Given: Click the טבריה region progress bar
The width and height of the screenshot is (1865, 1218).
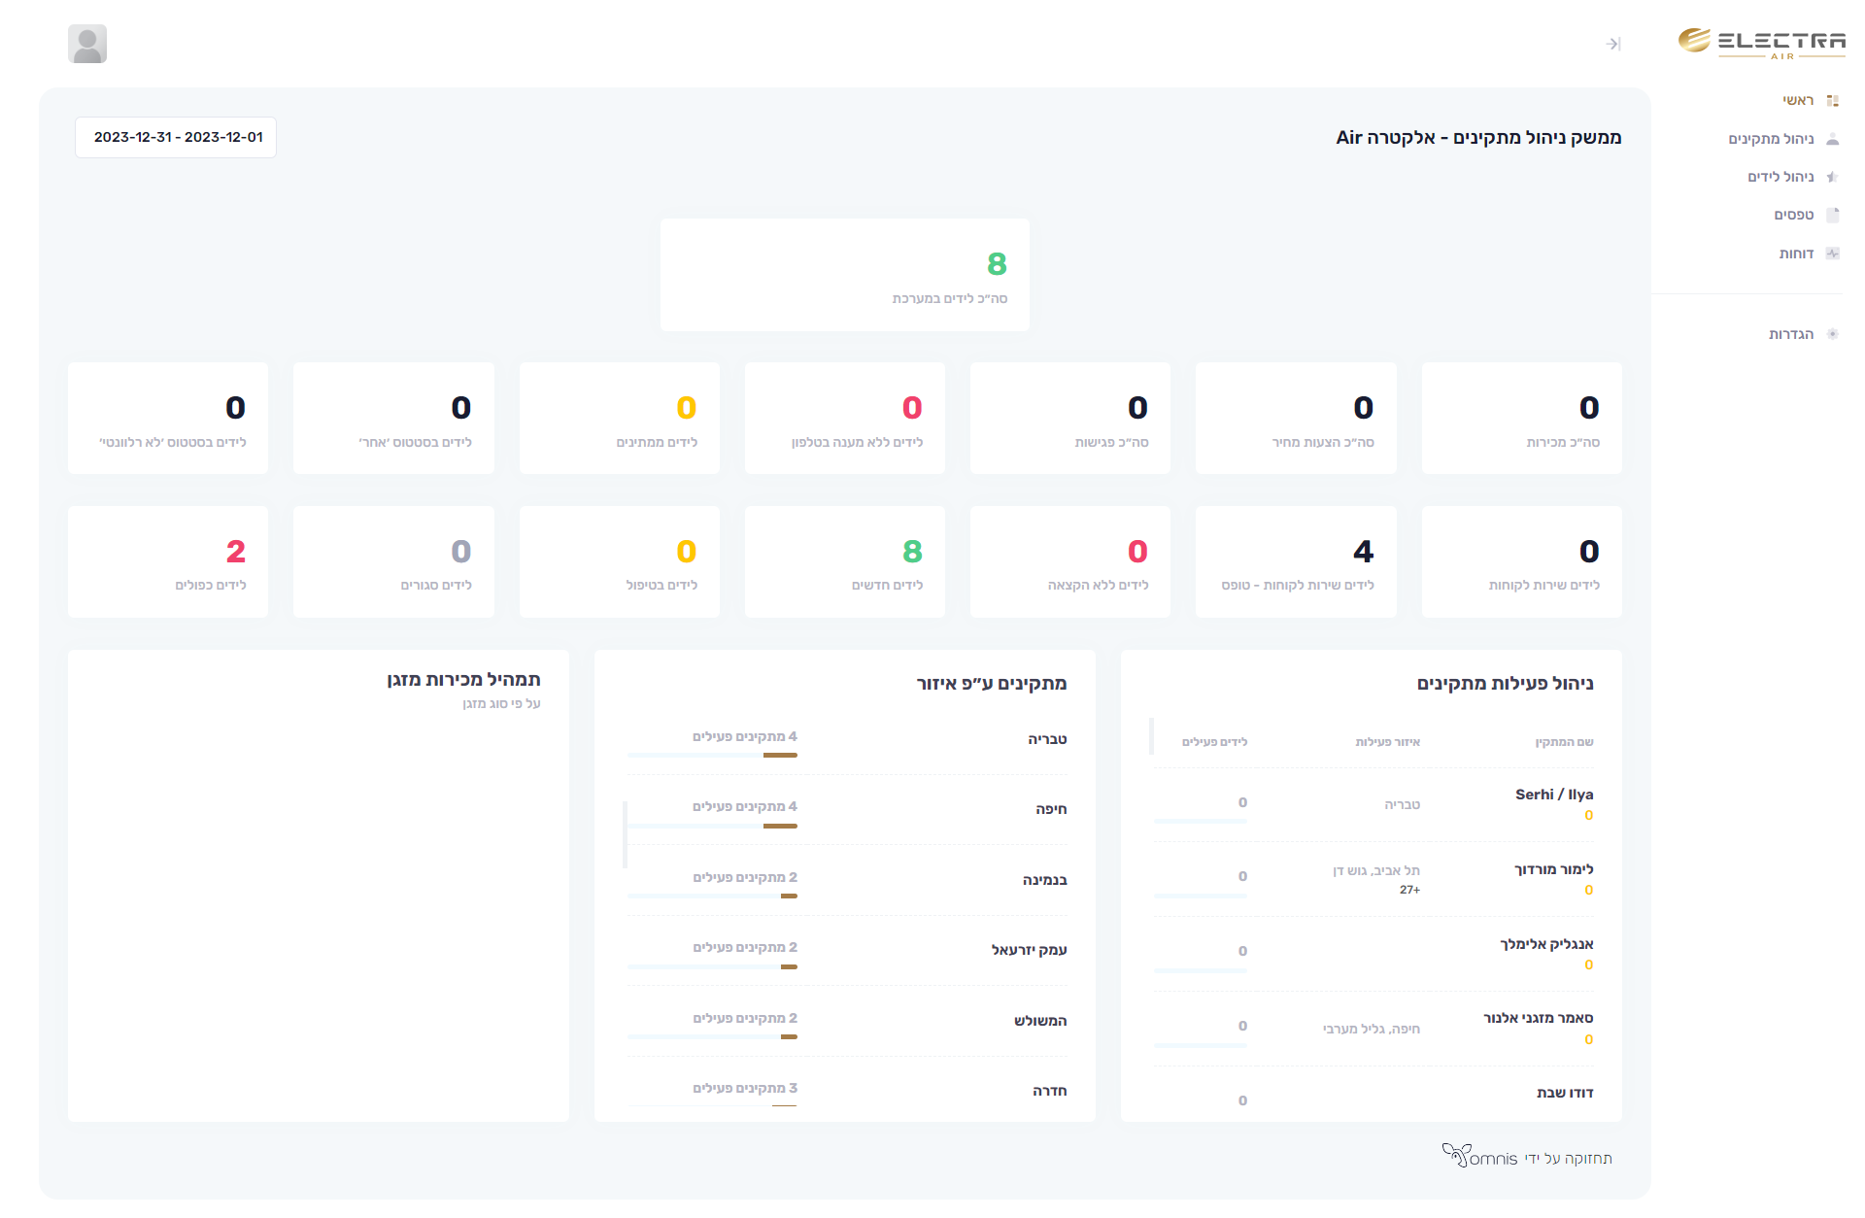Looking at the screenshot, I should pyautogui.click(x=712, y=755).
